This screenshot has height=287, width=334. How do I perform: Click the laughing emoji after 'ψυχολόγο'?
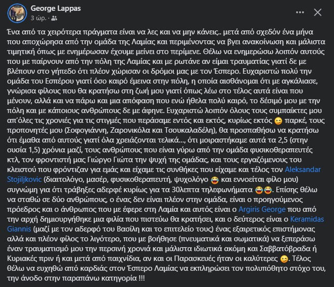click(x=214, y=180)
